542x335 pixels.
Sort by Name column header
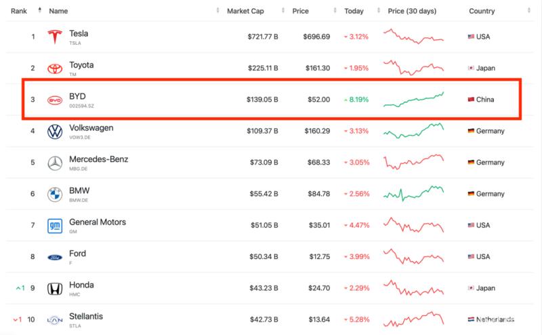click(x=59, y=11)
